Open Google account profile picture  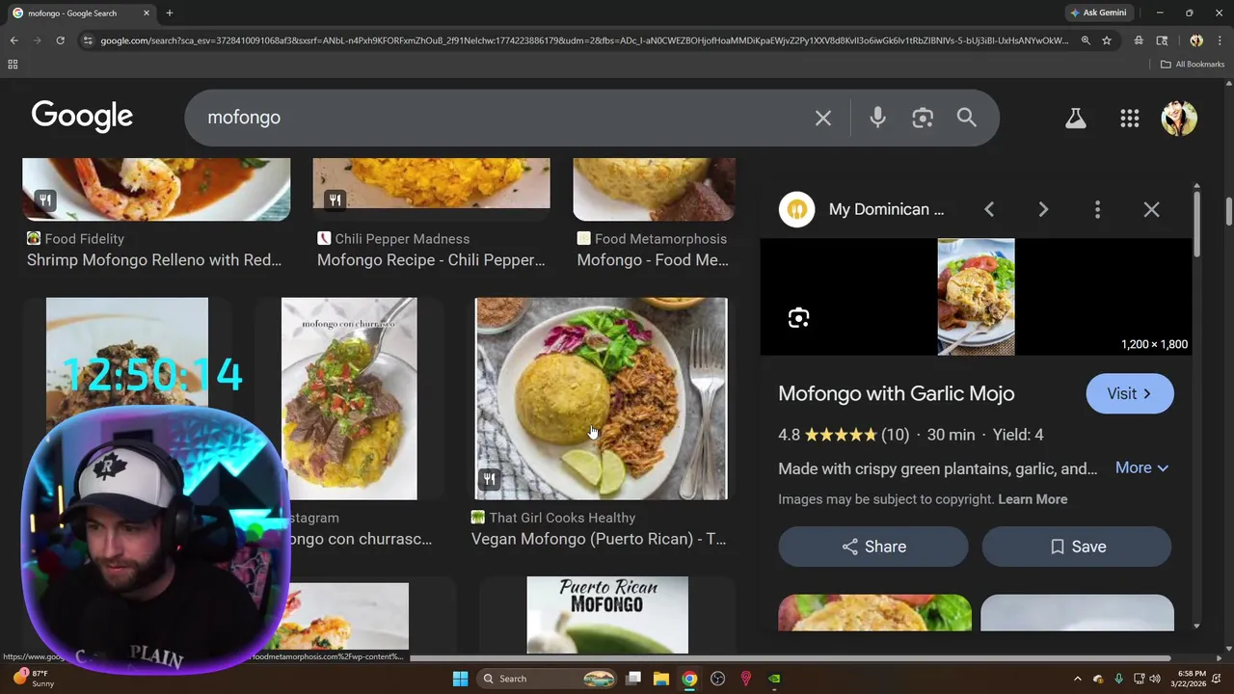pos(1179,119)
